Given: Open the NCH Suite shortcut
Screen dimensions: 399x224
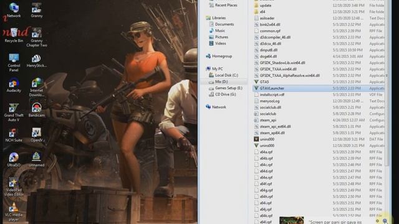Looking at the screenshot, I should [x=14, y=135].
